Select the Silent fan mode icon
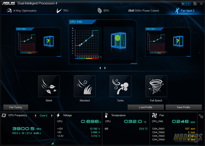 (49, 86)
